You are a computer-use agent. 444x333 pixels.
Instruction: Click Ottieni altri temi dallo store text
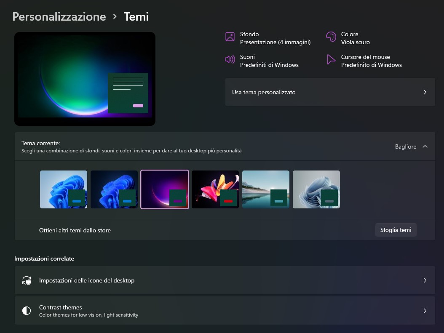point(75,230)
